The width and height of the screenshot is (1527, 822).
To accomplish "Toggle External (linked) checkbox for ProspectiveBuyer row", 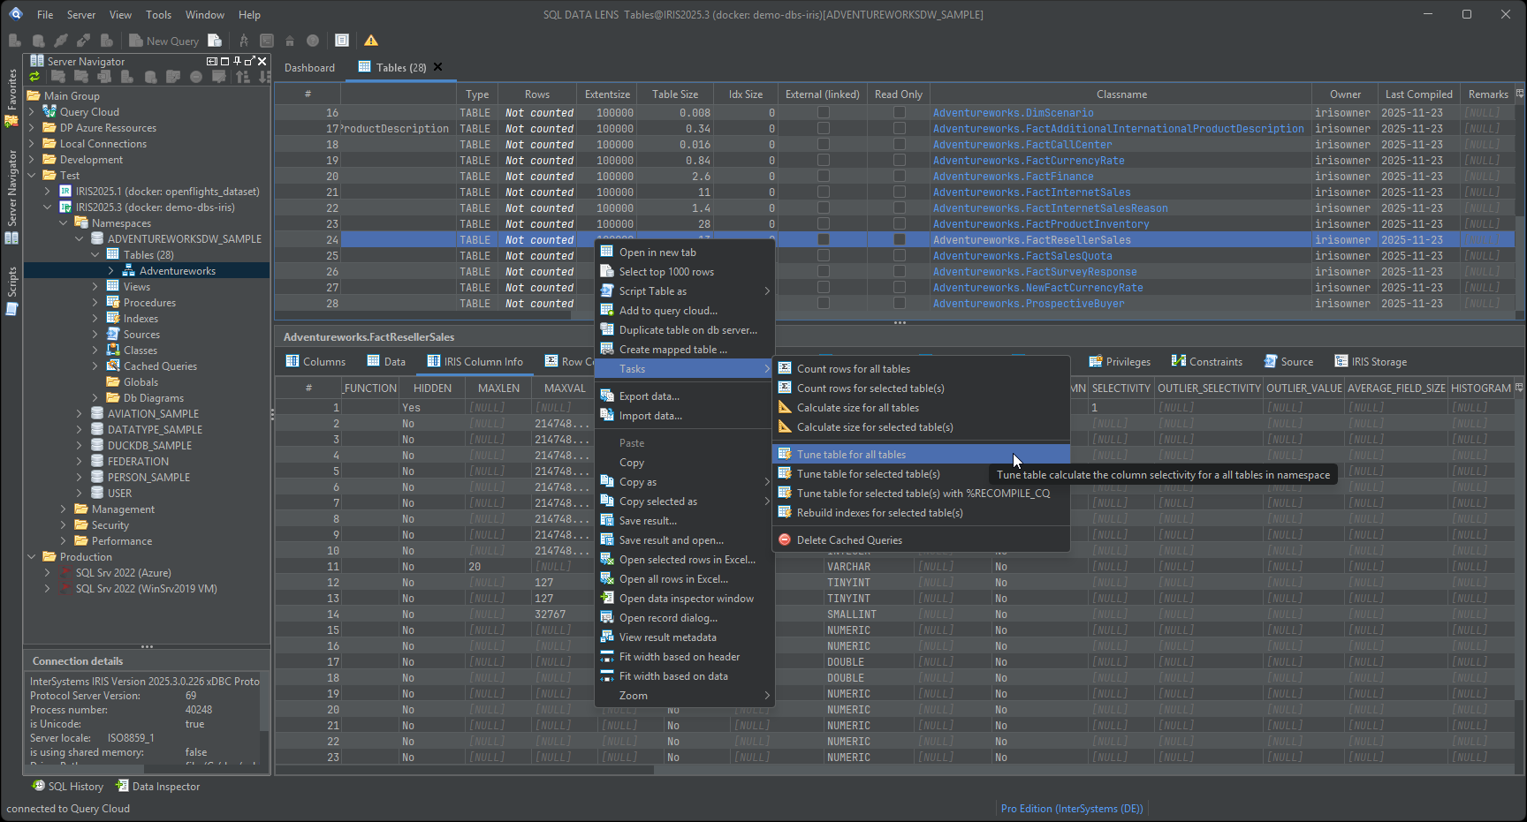I will [x=824, y=304].
